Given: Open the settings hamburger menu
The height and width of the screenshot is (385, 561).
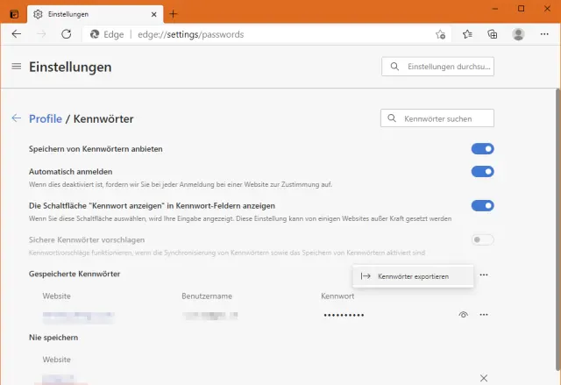Looking at the screenshot, I should pos(17,66).
